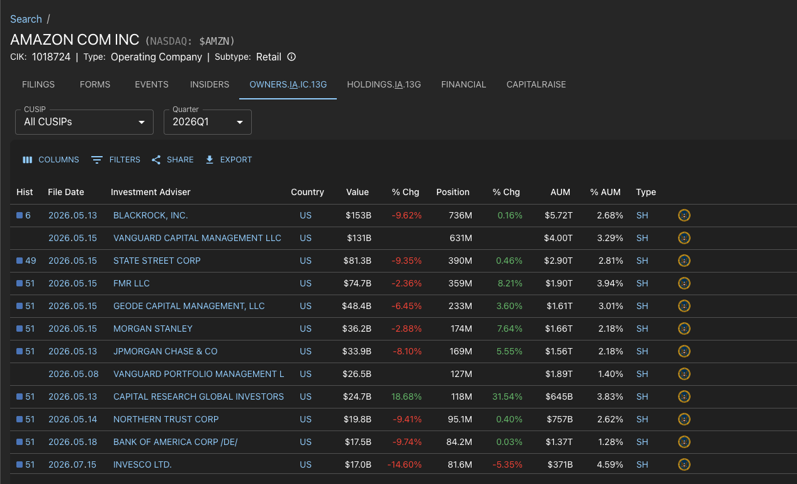Export the owners table
Screen dimensions: 797x484
(229, 160)
